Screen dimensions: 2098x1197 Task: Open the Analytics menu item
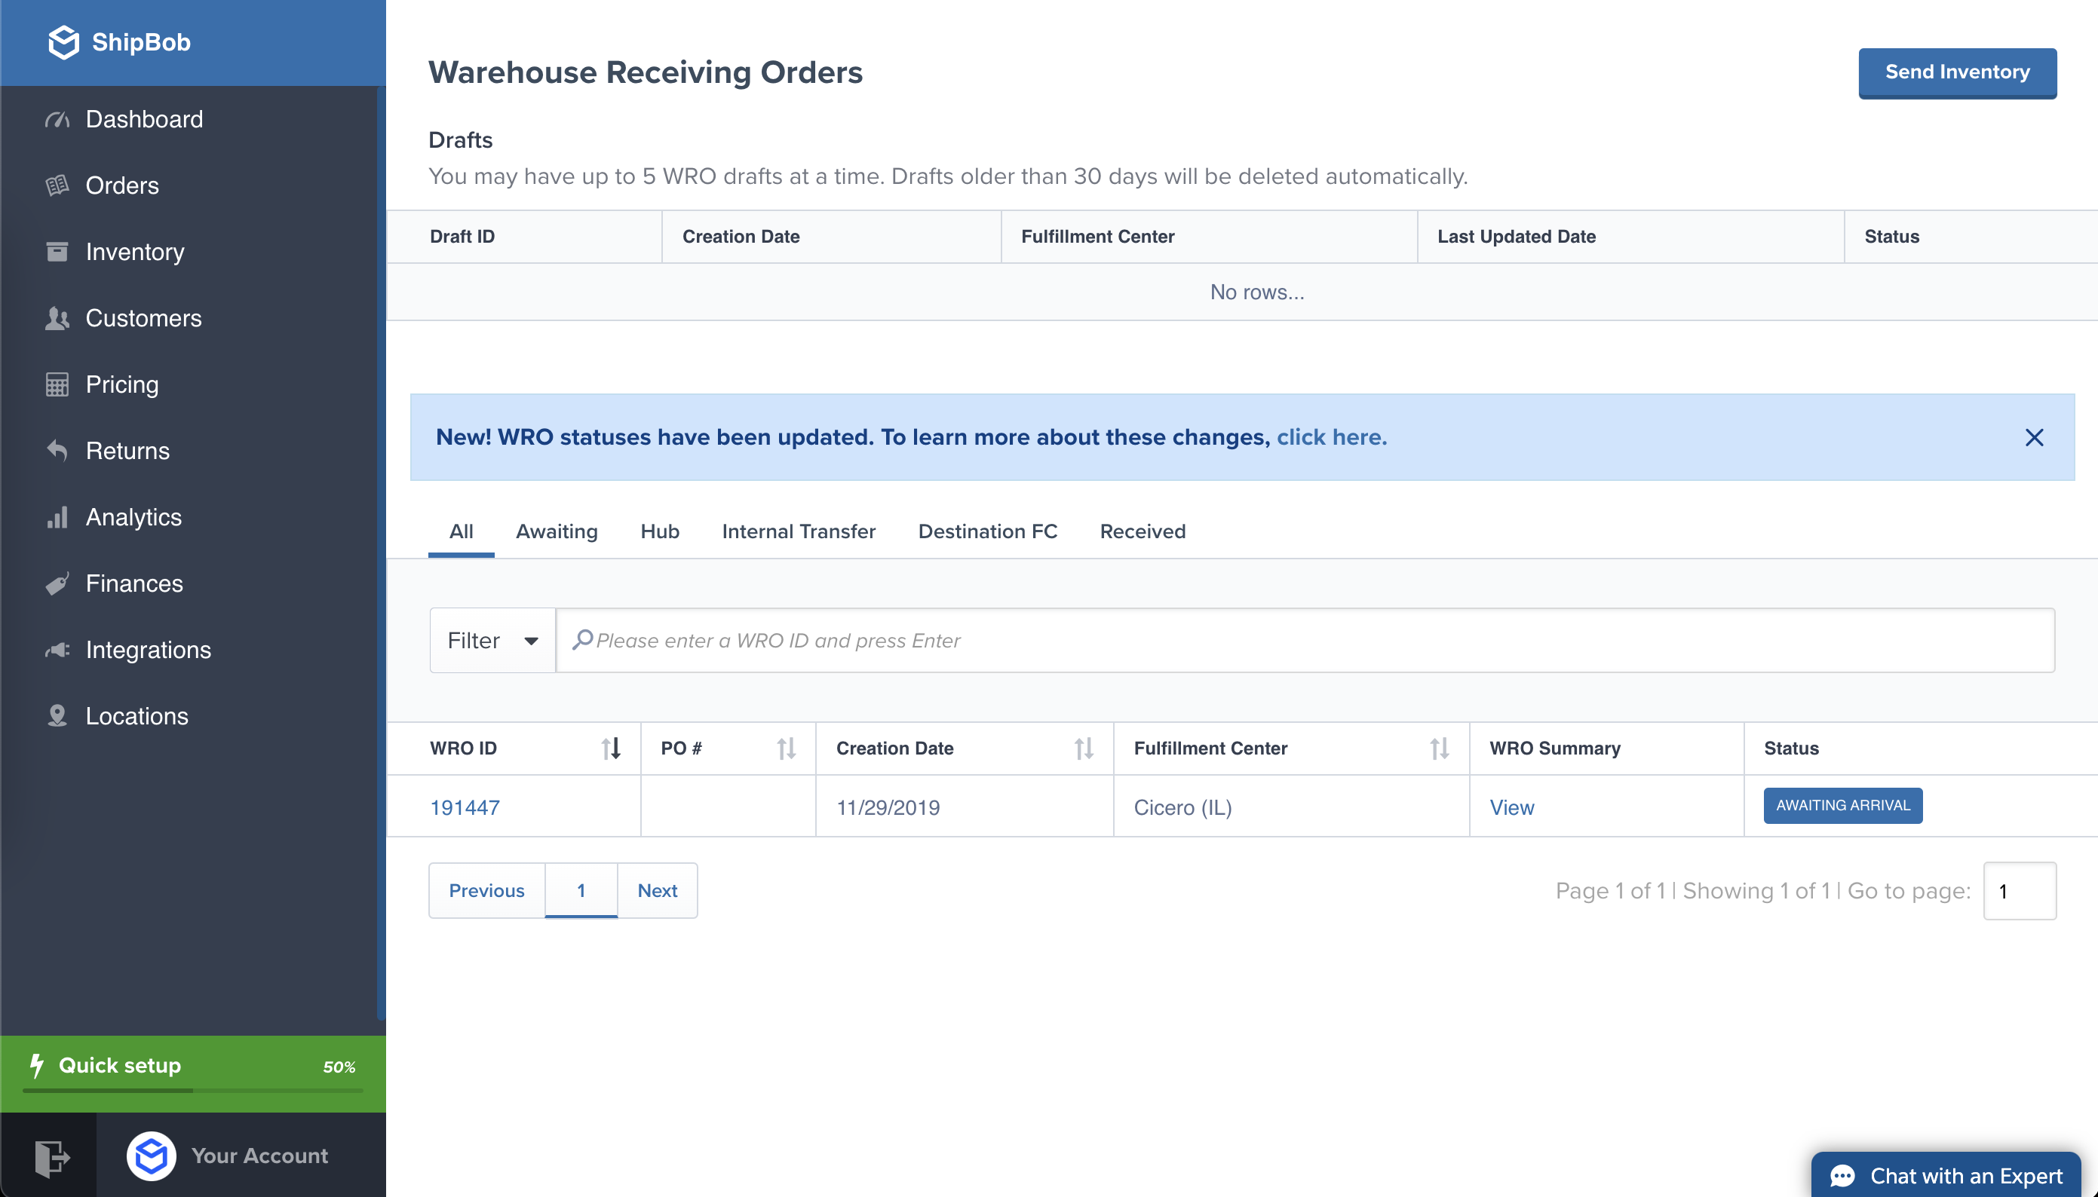[x=134, y=517]
